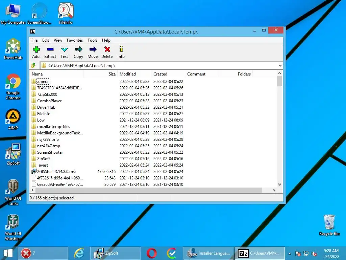Select the mozilla-temp-files folder
Screen dimensions: 346x260
pyautogui.click(x=53, y=127)
